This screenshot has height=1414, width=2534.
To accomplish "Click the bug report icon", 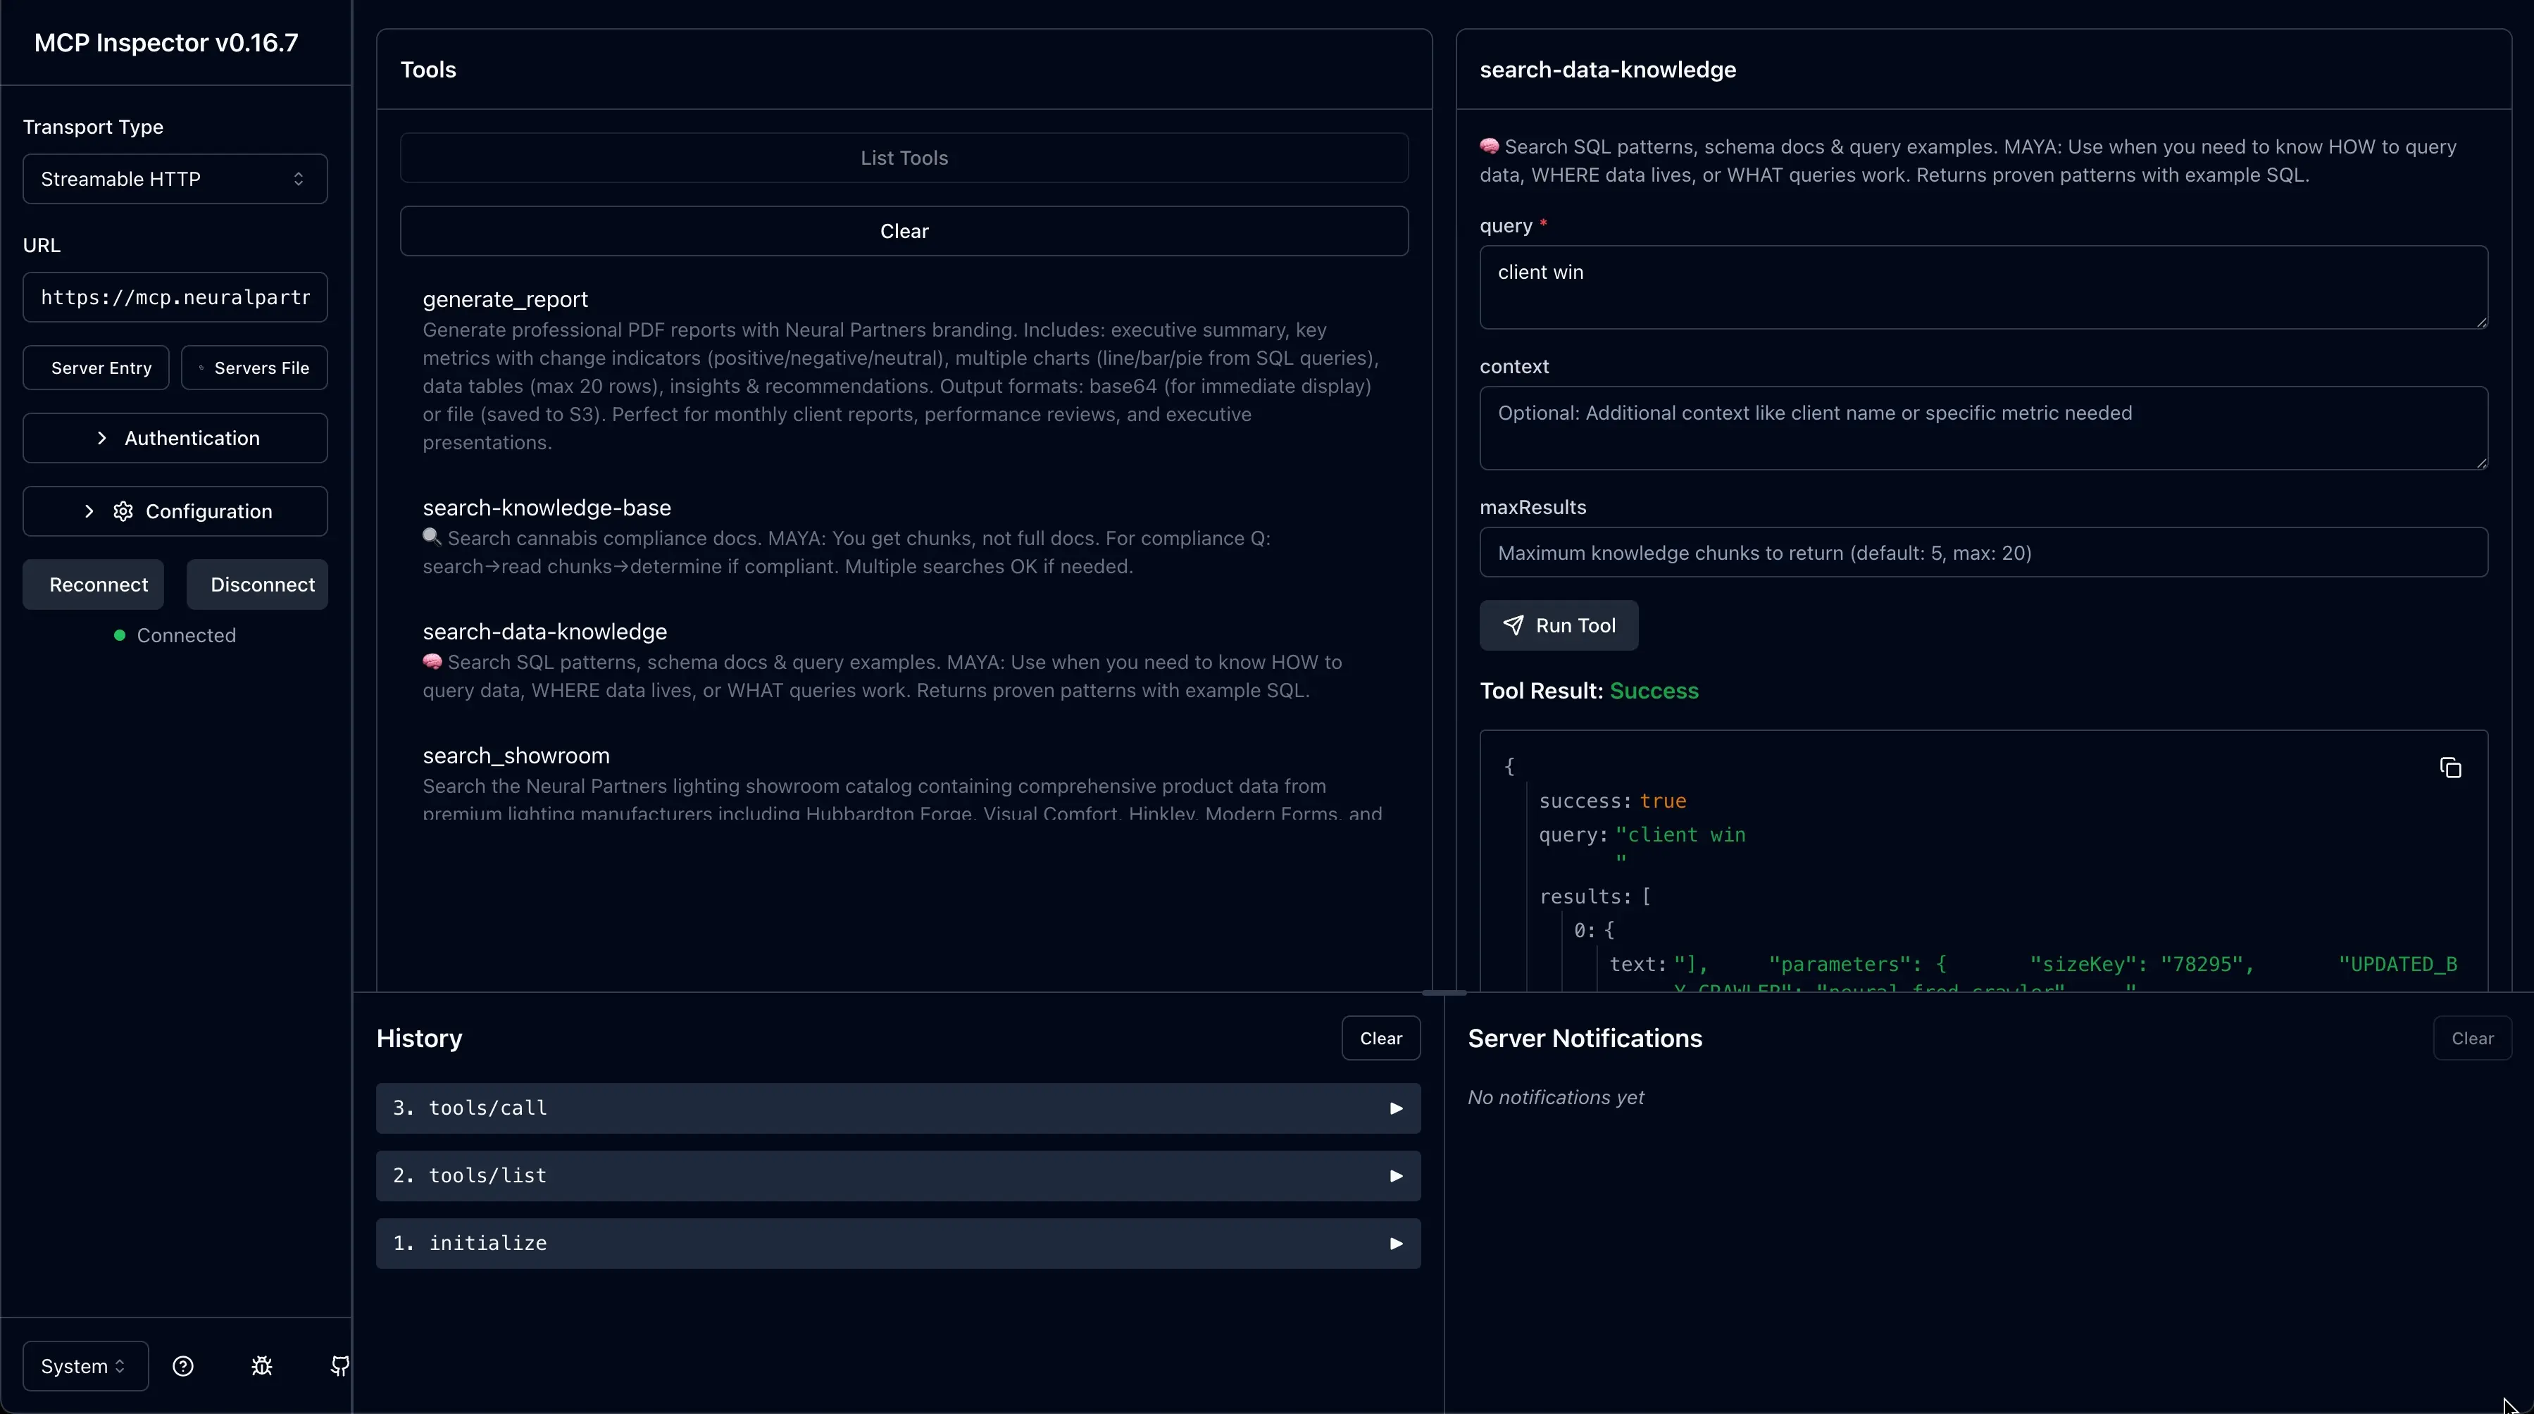I will (262, 1366).
